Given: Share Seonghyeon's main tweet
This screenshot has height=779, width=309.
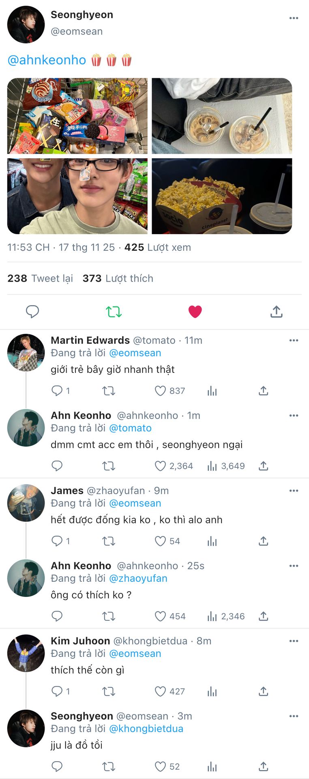Looking at the screenshot, I should [276, 312].
